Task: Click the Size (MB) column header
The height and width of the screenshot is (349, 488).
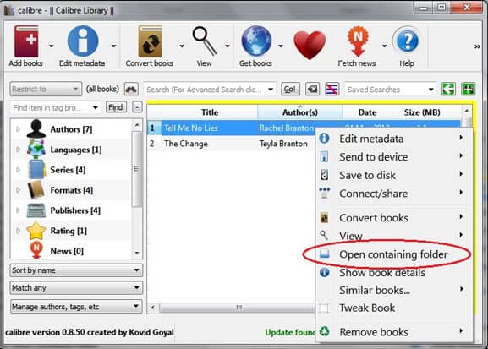Action: [x=422, y=112]
